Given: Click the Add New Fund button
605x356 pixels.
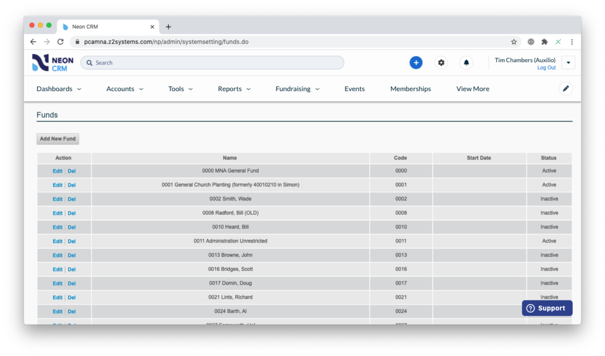Looking at the screenshot, I should pos(57,138).
